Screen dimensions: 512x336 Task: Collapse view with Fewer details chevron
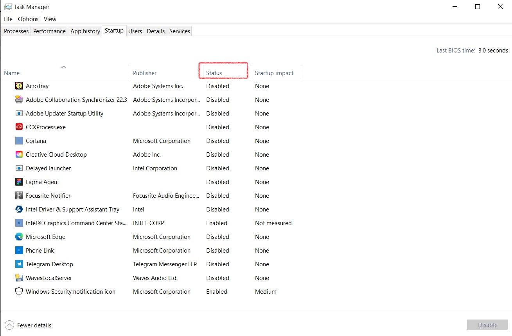[x=9, y=325]
